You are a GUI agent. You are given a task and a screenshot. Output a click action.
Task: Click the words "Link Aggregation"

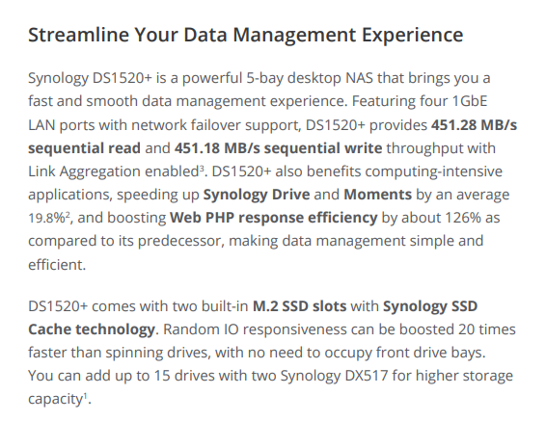click(x=84, y=171)
